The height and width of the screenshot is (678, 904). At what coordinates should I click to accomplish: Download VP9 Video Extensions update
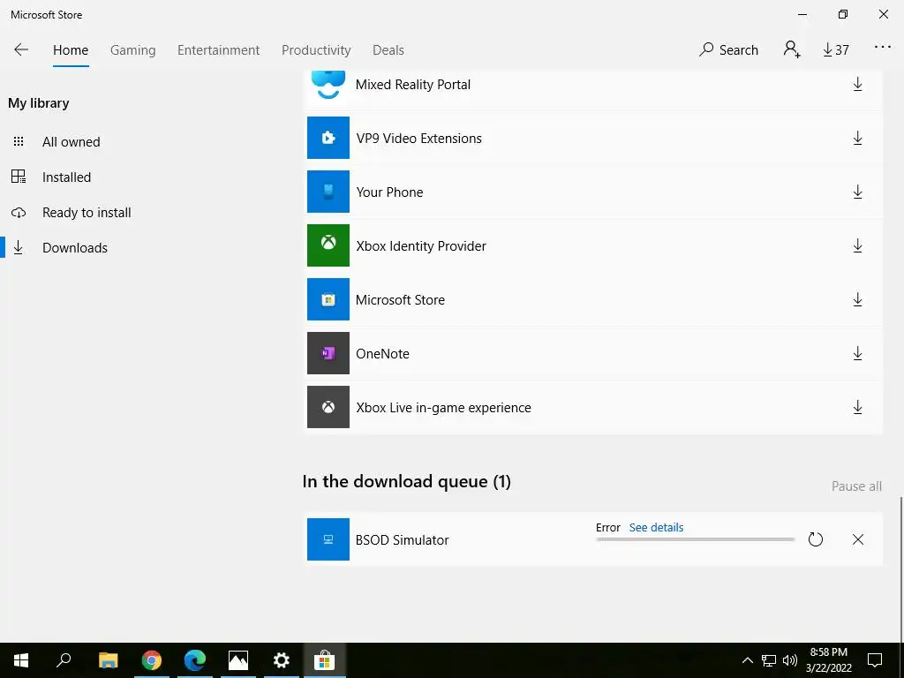coord(857,139)
